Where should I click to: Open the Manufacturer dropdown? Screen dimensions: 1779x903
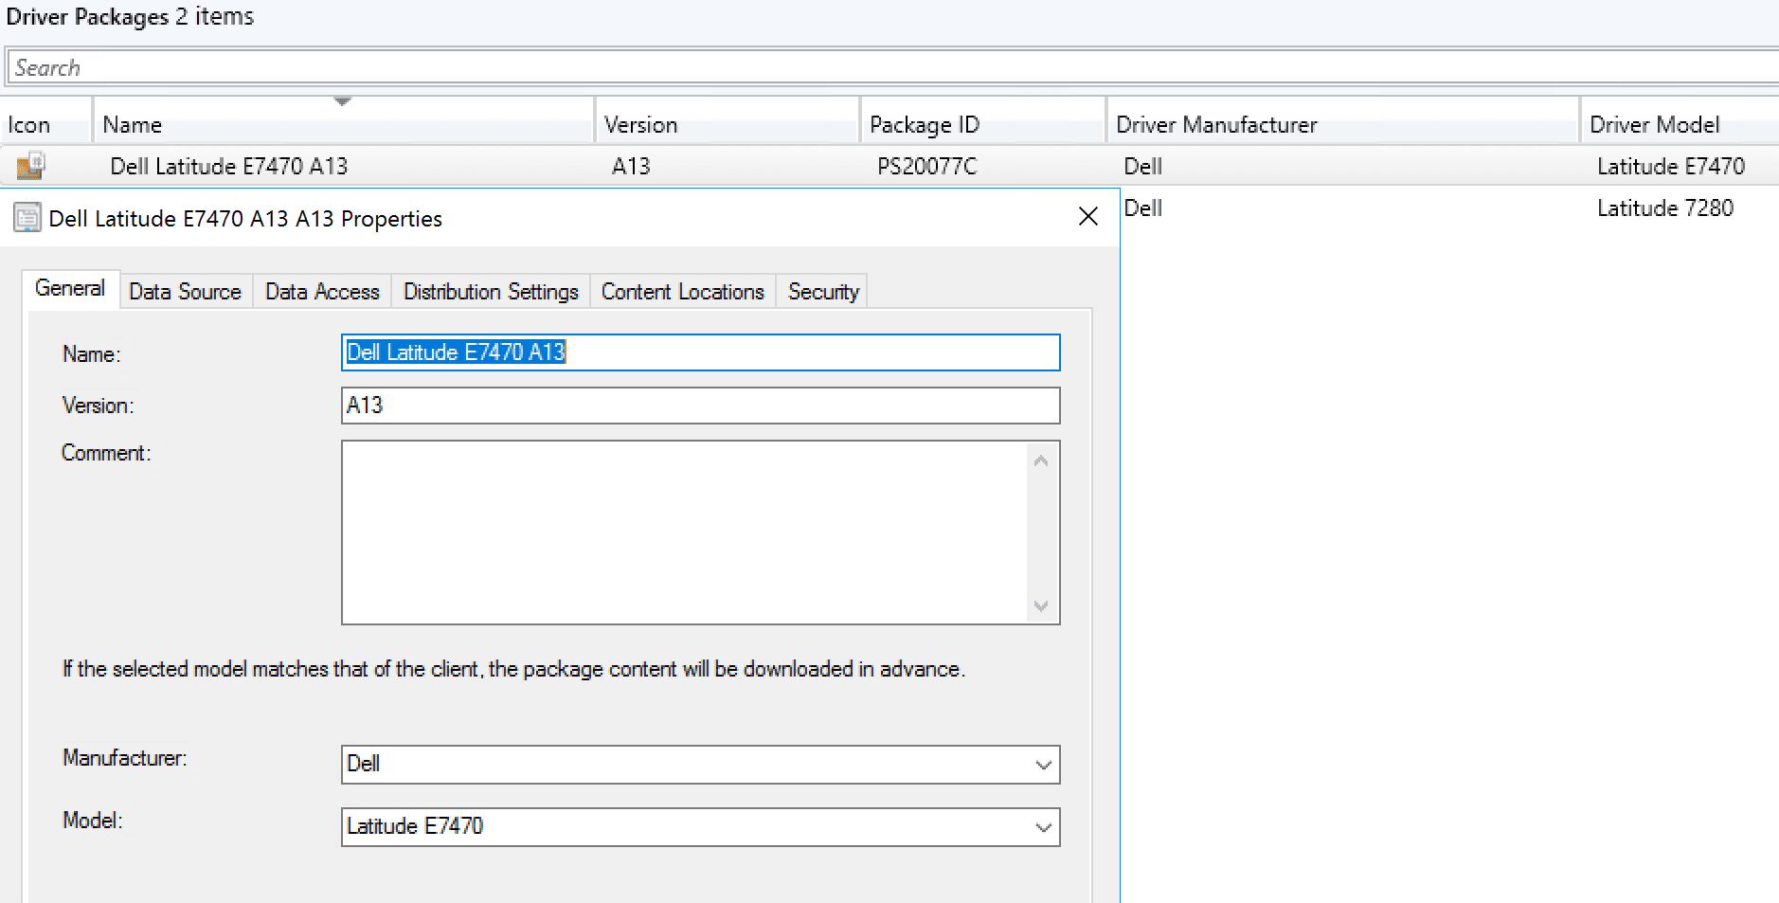click(x=1042, y=765)
